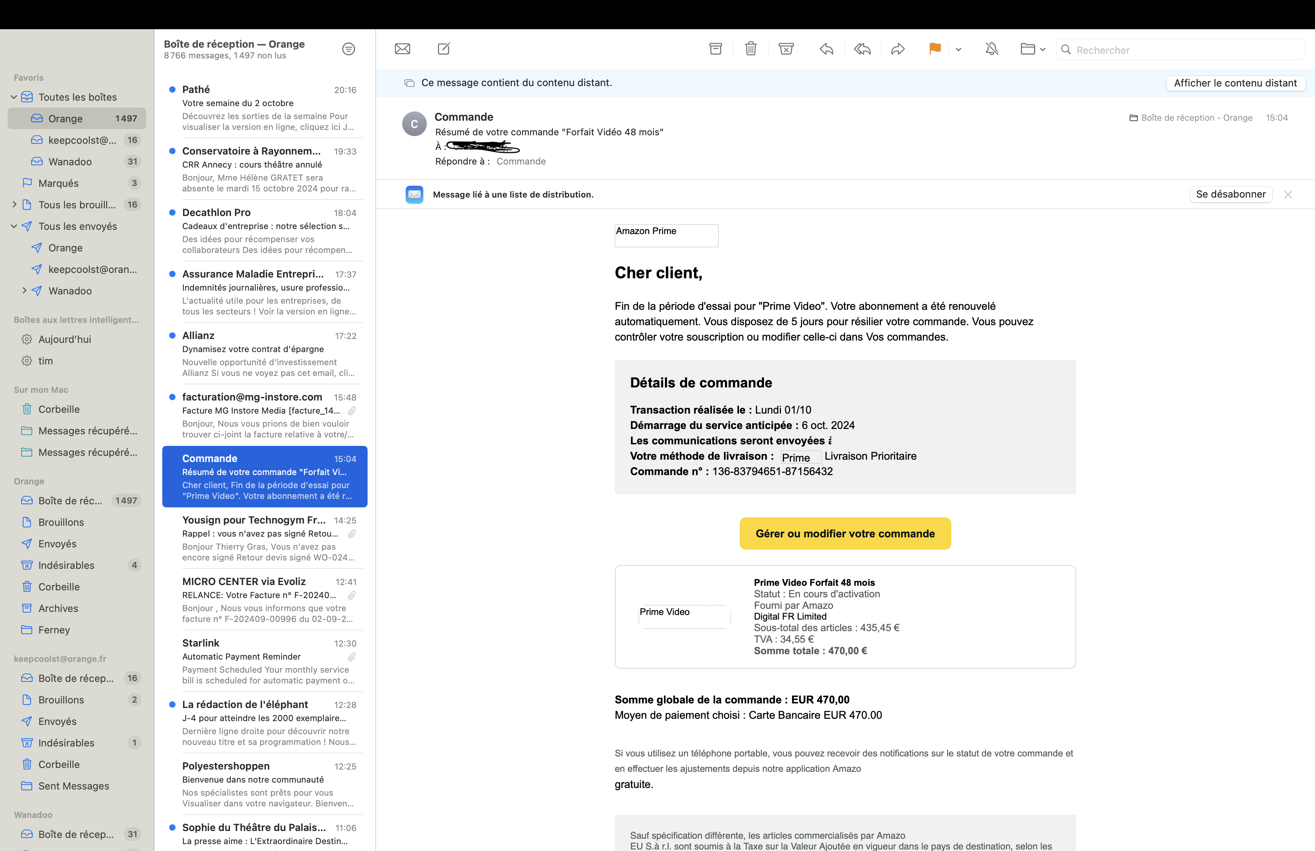Dismiss the distribution list banner

coord(1288,194)
